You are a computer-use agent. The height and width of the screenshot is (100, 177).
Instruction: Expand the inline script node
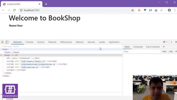click(16, 70)
